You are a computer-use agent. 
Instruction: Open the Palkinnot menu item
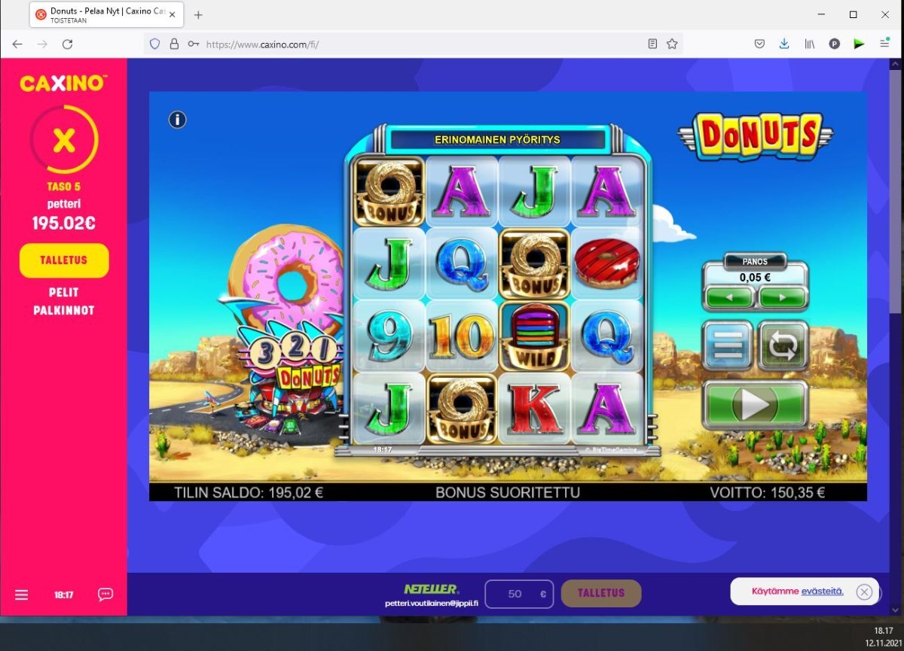coord(64,310)
